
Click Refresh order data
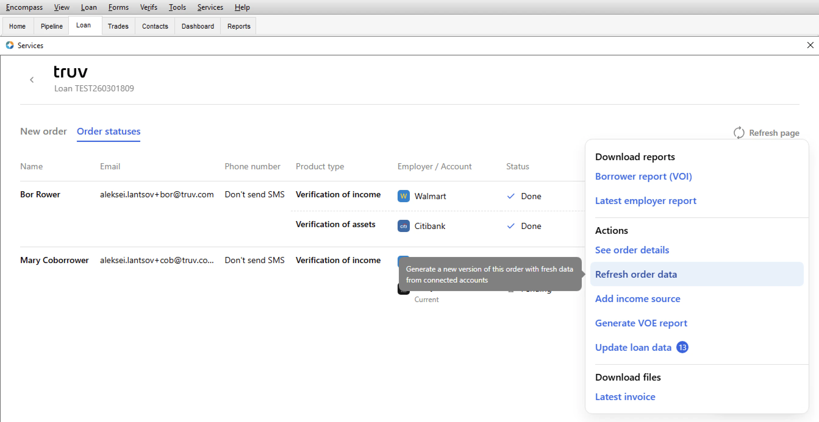pos(636,274)
